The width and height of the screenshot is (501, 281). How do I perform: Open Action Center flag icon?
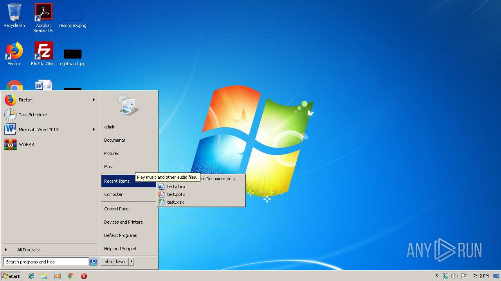click(x=463, y=276)
